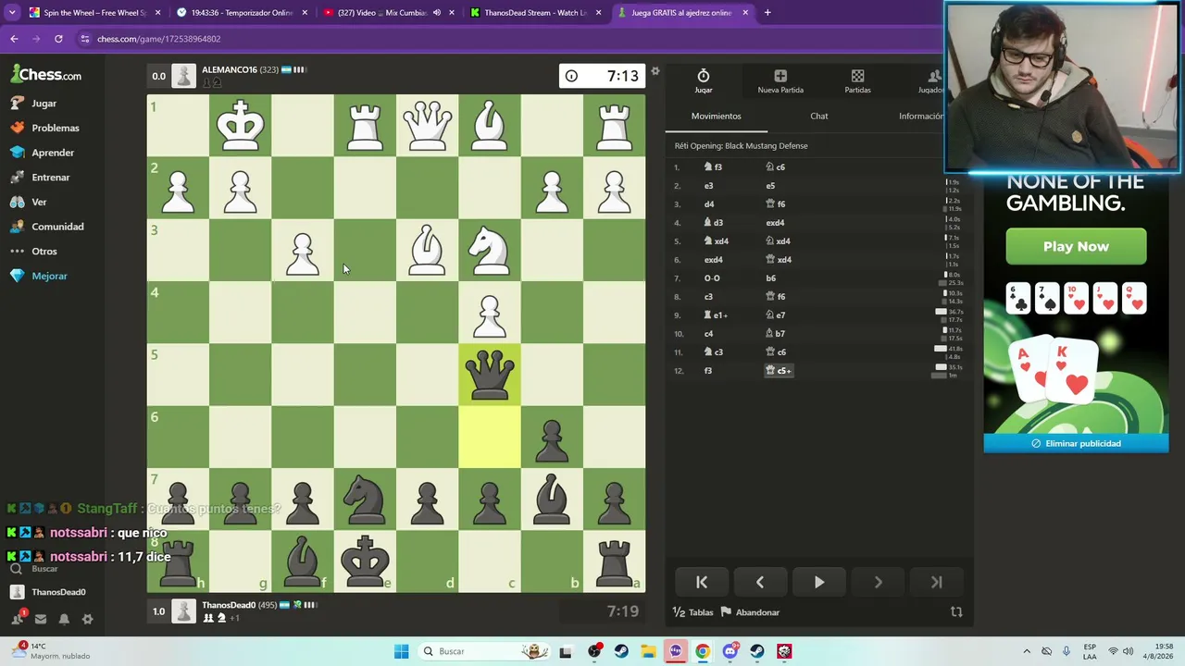Click the Play Now ad button
Image resolution: width=1185 pixels, height=666 pixels.
point(1076,247)
